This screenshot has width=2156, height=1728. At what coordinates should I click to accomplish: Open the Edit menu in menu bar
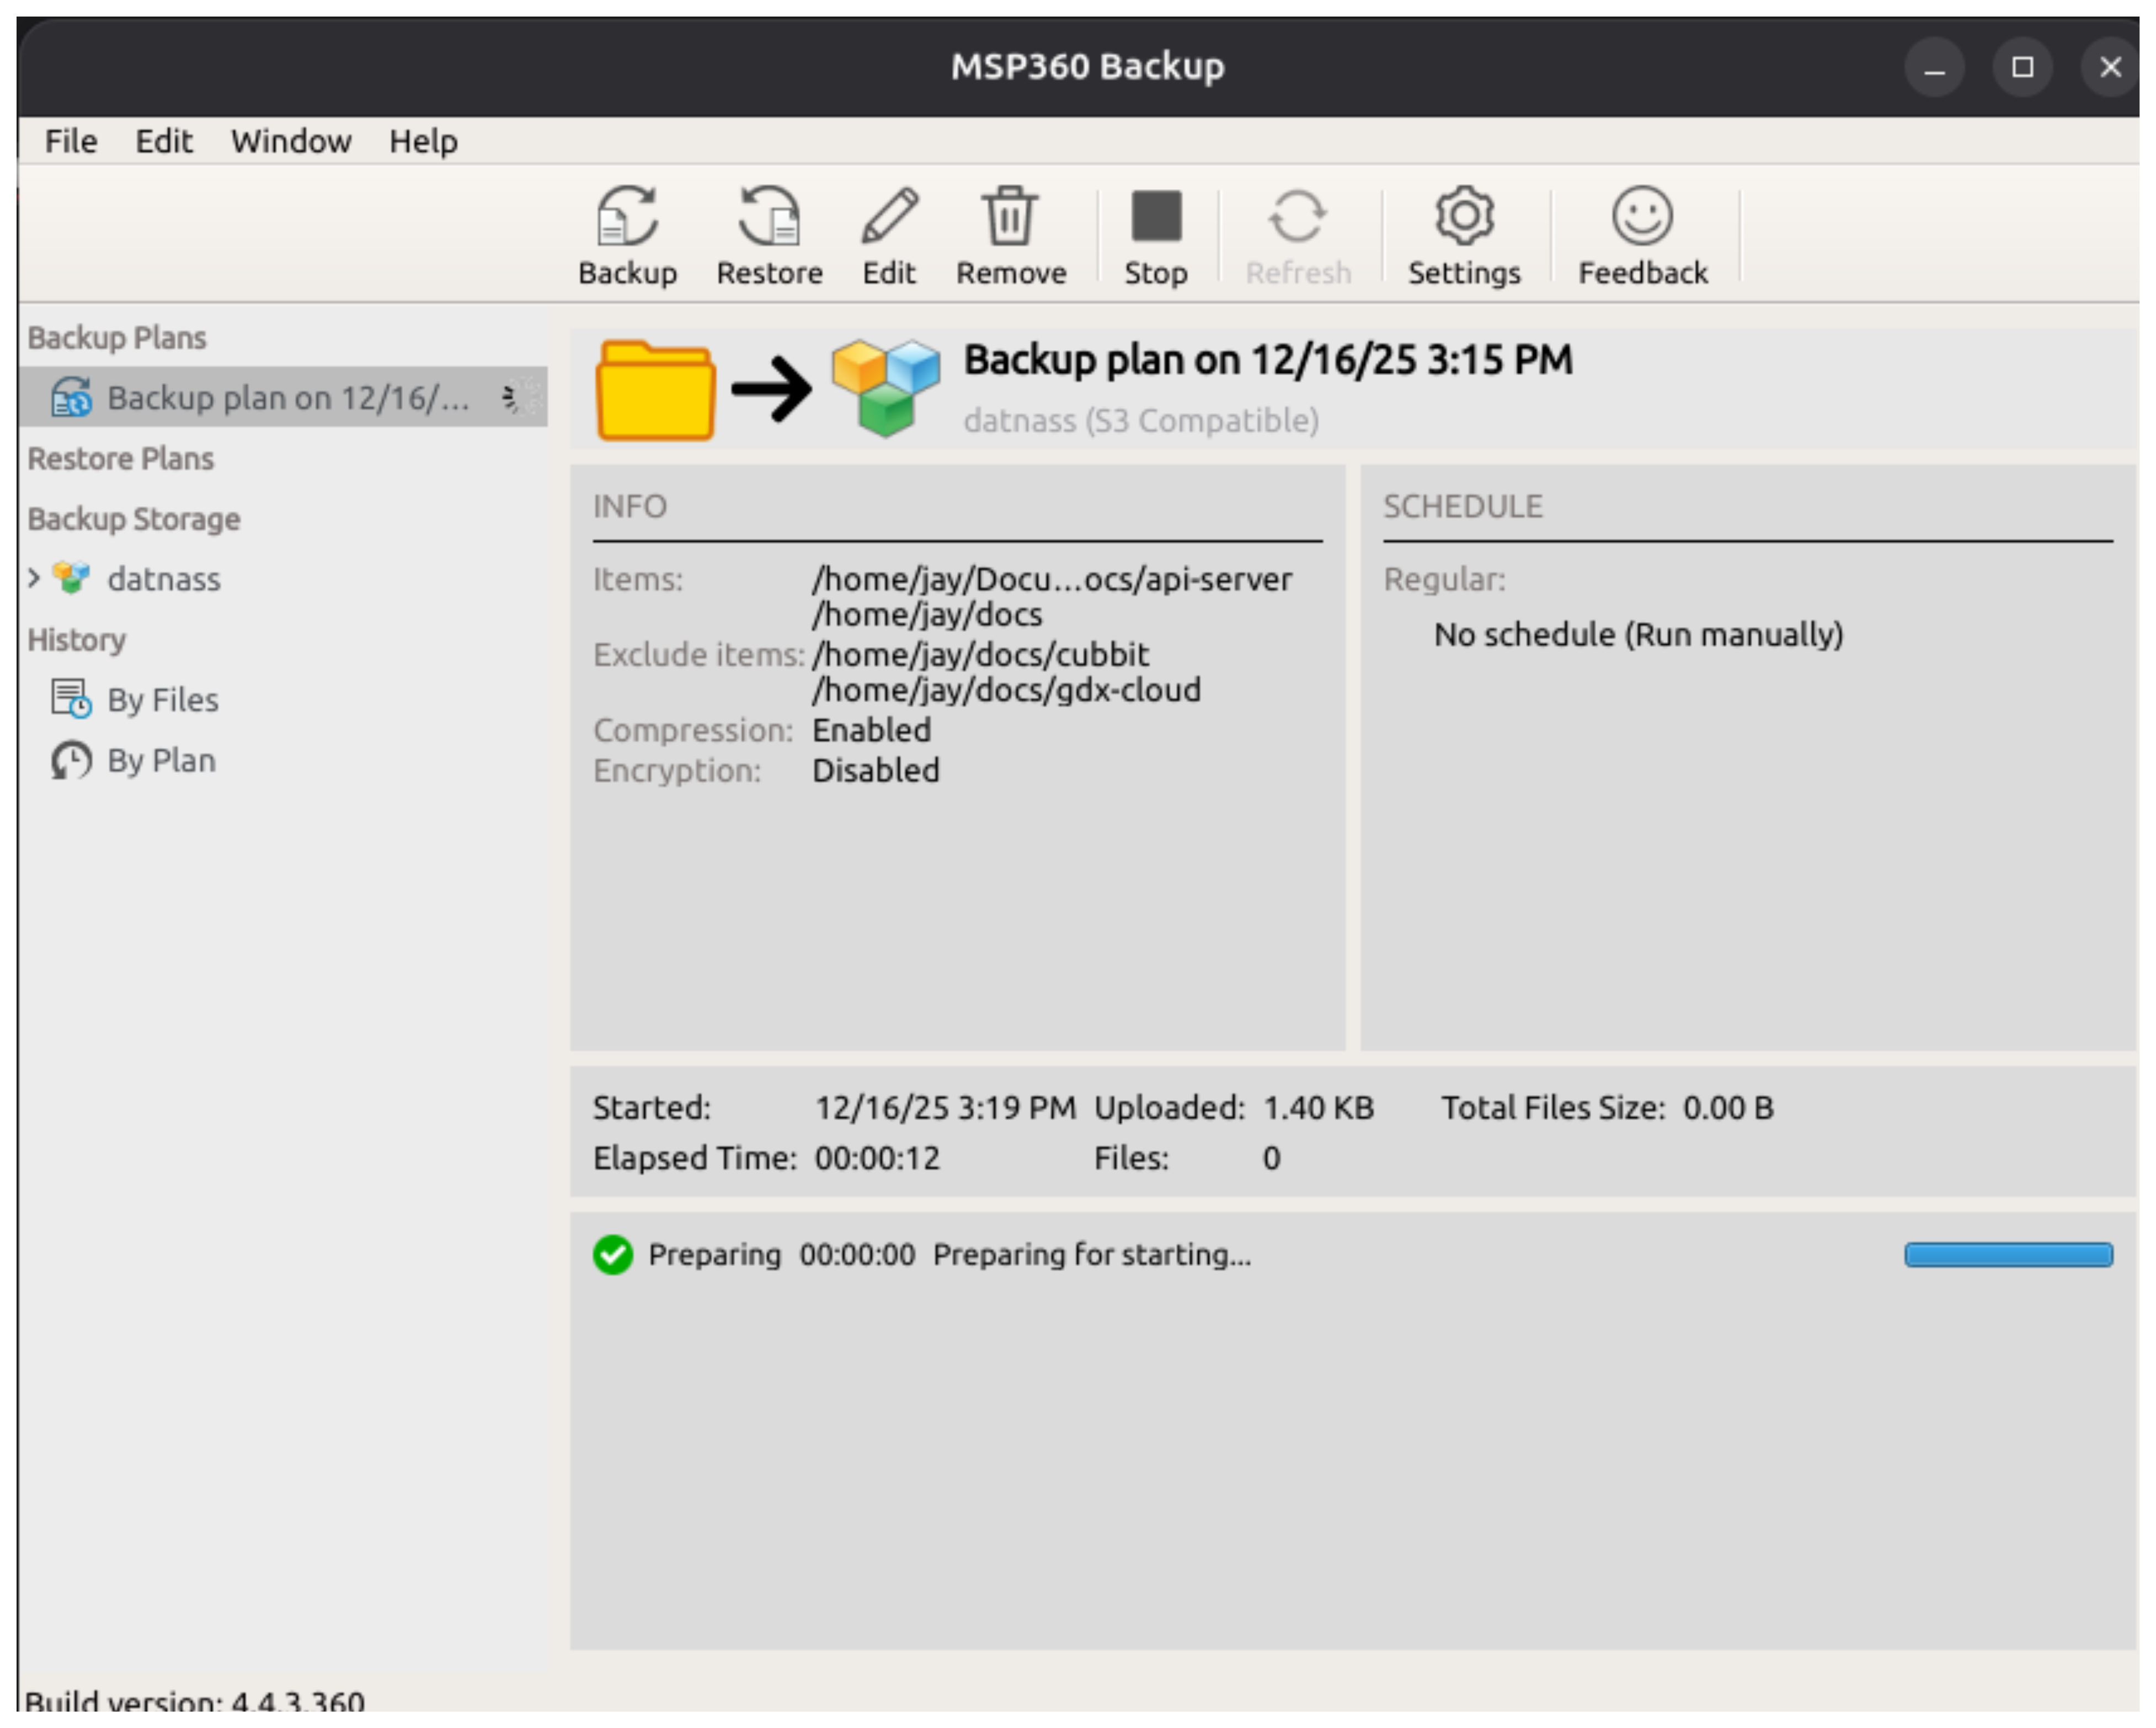pos(164,141)
